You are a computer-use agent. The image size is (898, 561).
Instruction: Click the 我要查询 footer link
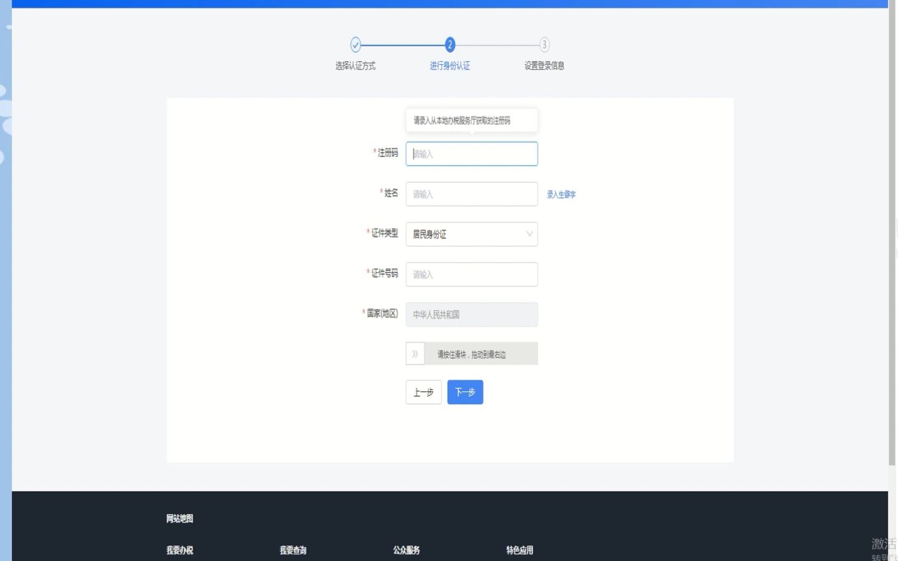tap(293, 550)
